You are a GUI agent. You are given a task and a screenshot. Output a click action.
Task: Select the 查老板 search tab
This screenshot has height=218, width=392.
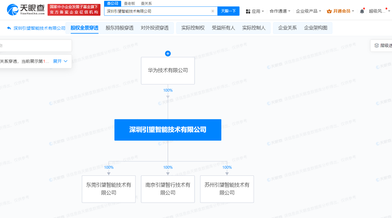point(129,3)
